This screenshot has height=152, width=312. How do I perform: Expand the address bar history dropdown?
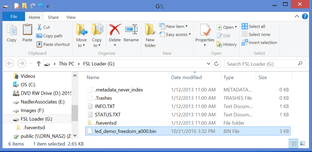click(x=209, y=64)
